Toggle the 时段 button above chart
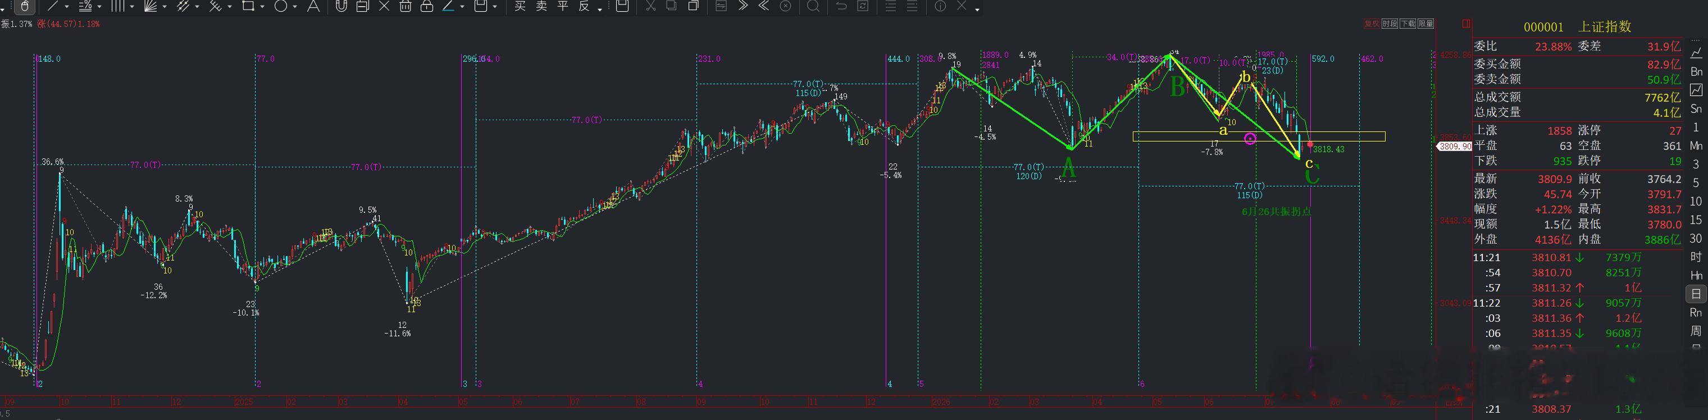This screenshot has width=1708, height=420. [1390, 24]
